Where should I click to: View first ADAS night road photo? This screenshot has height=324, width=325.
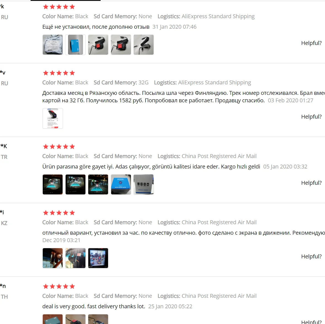(53, 184)
